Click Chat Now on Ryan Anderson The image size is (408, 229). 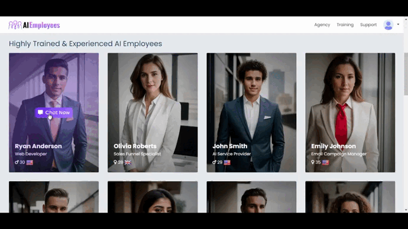tap(54, 112)
